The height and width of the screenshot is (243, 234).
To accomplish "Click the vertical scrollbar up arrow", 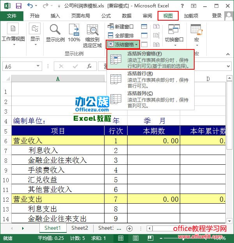I will pyautogui.click(x=229, y=78).
